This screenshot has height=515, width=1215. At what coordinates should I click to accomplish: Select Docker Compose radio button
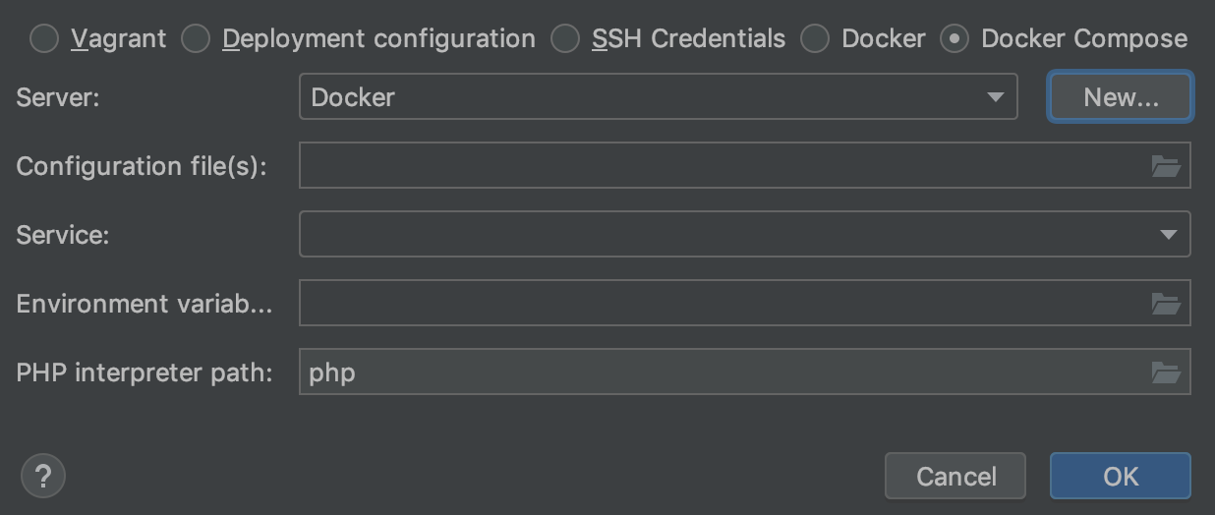tap(955, 39)
